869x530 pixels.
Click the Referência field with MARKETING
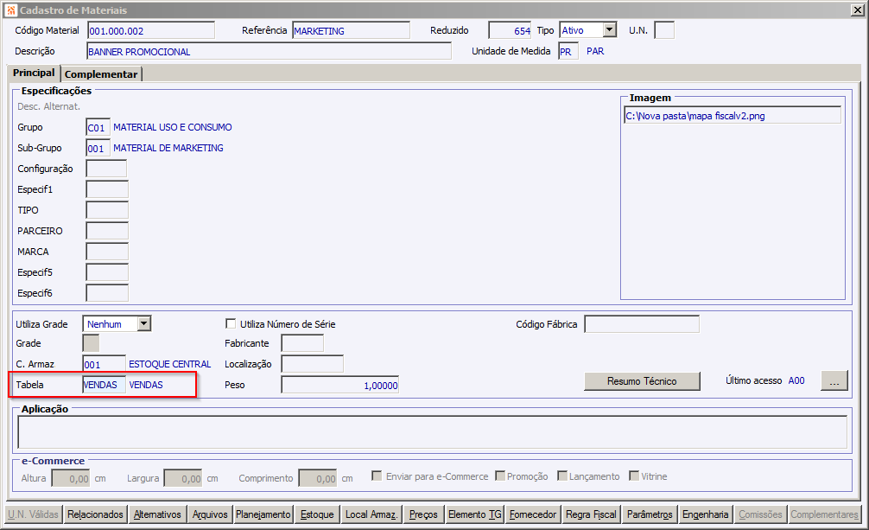coord(351,30)
